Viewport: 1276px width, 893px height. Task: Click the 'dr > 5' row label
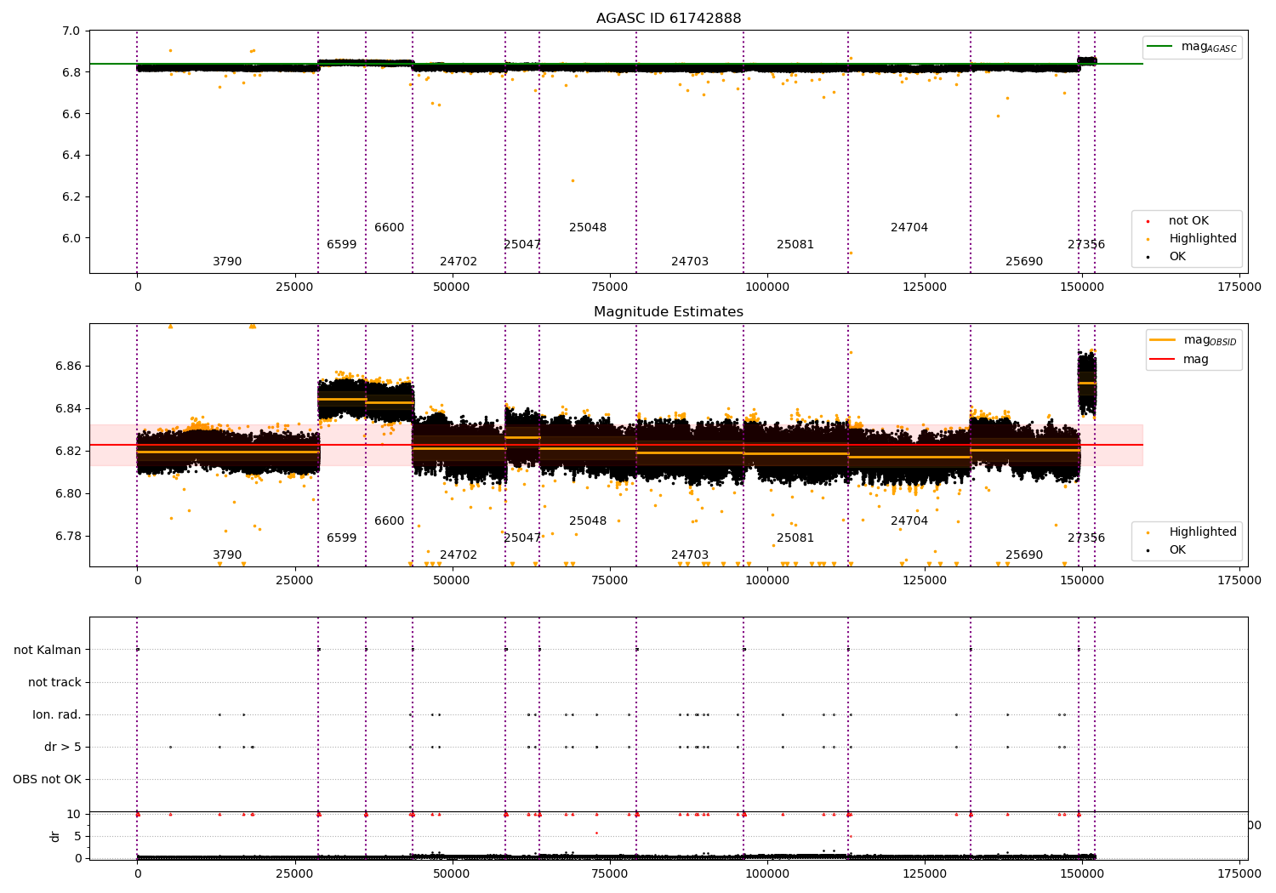point(63,747)
